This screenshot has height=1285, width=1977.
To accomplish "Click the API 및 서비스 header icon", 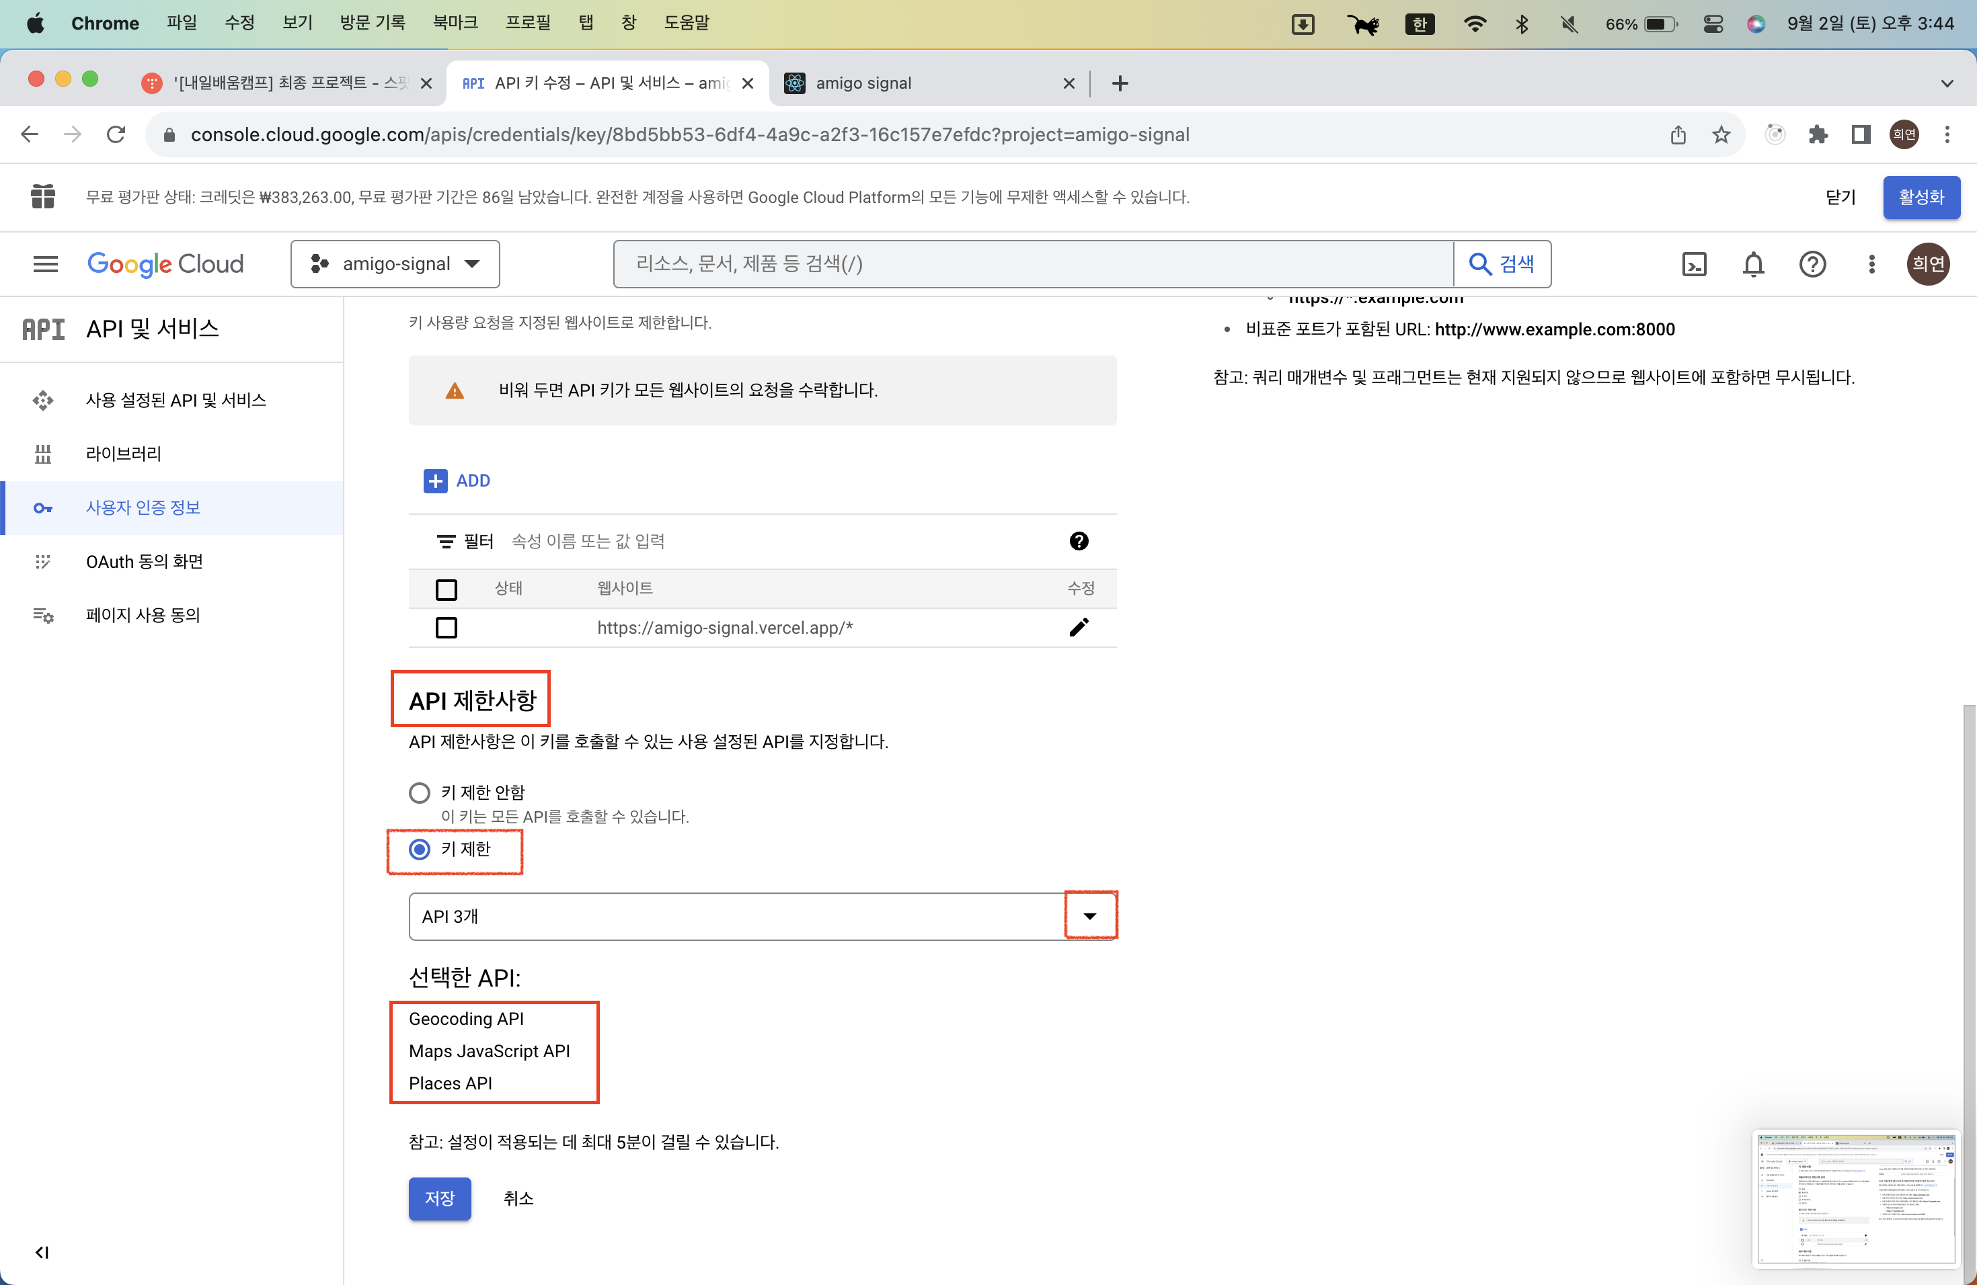I will point(43,329).
